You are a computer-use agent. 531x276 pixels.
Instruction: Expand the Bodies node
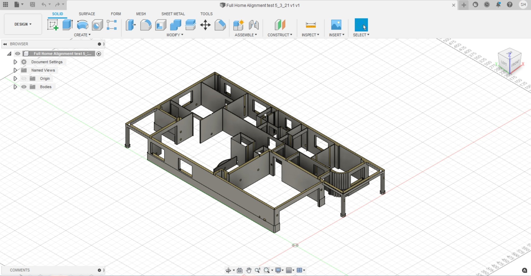(x=15, y=87)
